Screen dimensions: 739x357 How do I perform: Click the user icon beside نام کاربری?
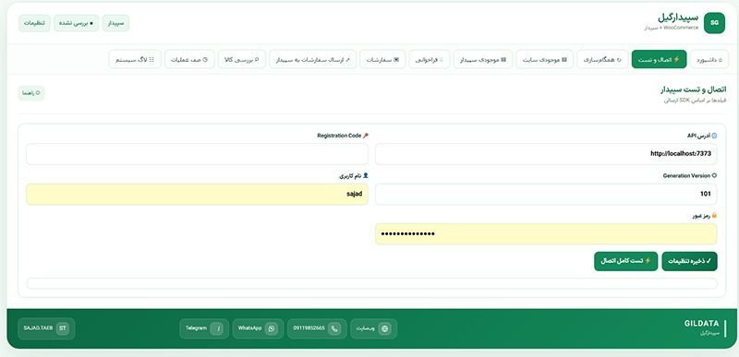[x=366, y=175]
